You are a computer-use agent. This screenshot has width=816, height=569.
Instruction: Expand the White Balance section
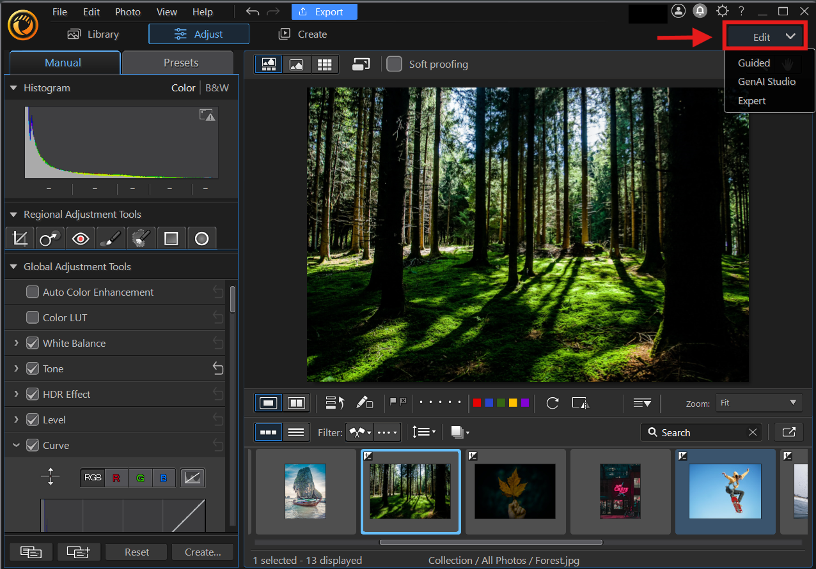pyautogui.click(x=16, y=343)
